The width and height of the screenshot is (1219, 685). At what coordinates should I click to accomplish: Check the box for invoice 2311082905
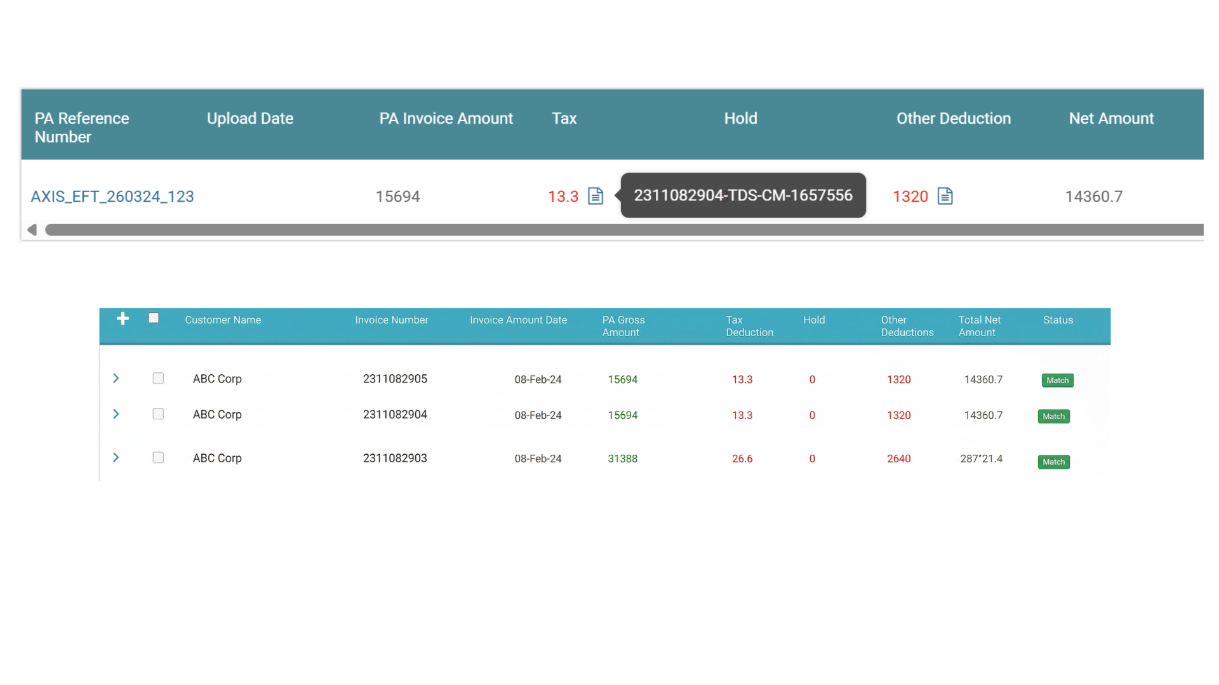click(158, 378)
